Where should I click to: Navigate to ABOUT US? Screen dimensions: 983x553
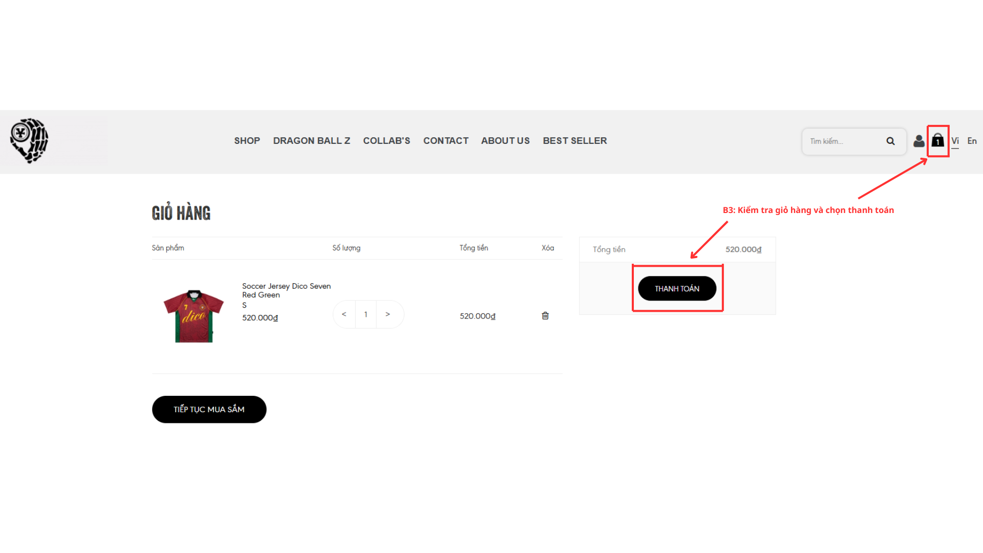click(505, 141)
